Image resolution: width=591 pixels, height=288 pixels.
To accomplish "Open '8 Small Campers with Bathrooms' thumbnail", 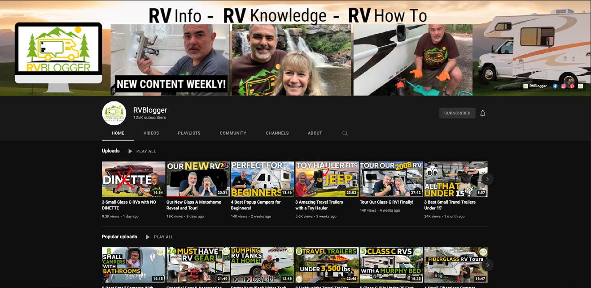I will tap(133, 265).
